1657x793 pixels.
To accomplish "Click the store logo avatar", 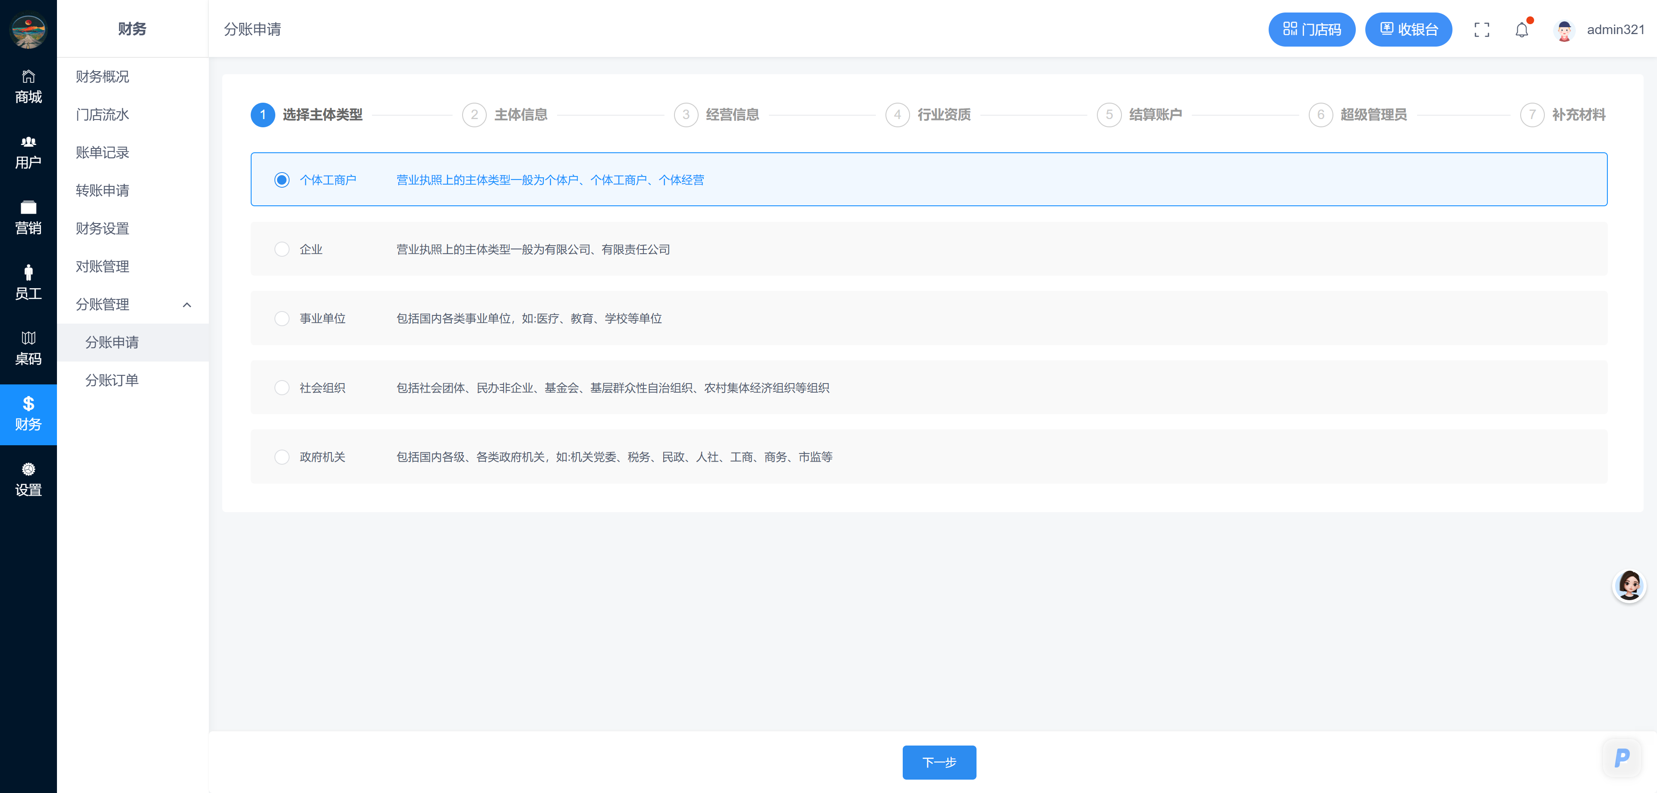I will (28, 30).
